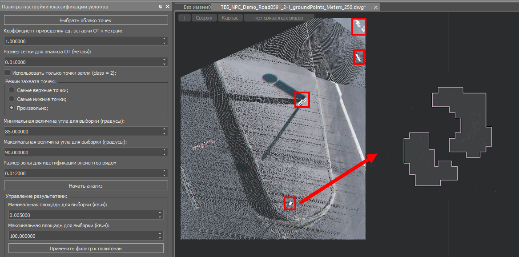The width and height of the screenshot is (519, 257).
Task: Select 'Самые нижние точки' radio option
Action: [12, 99]
